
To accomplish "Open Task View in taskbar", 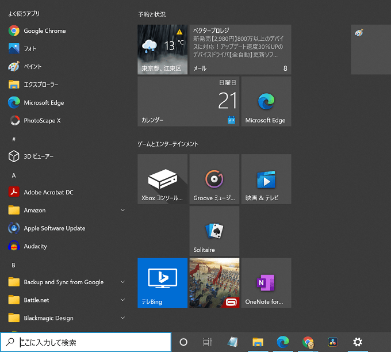I will (x=207, y=342).
